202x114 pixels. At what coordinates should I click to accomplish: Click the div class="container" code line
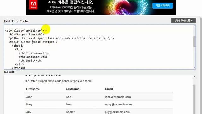click(x=25, y=31)
